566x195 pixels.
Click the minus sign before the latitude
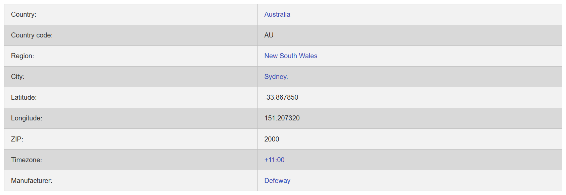point(265,98)
